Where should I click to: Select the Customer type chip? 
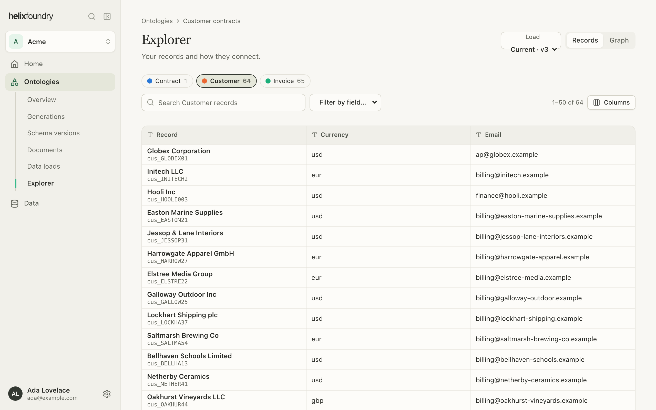pyautogui.click(x=226, y=81)
